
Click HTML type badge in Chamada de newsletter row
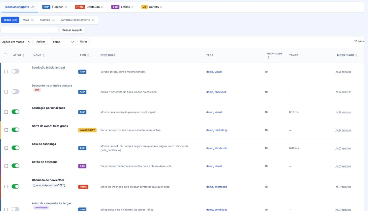click(83, 187)
